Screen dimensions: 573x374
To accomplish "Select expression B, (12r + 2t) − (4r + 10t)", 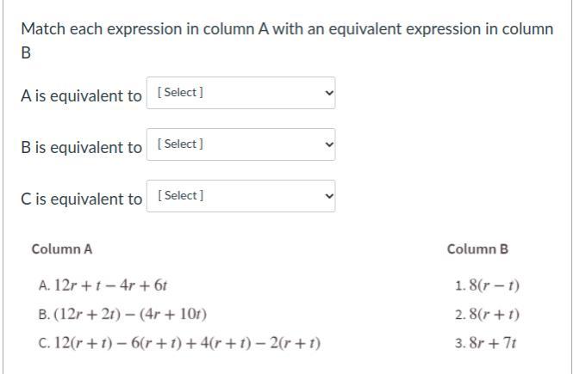I will click(122, 315).
